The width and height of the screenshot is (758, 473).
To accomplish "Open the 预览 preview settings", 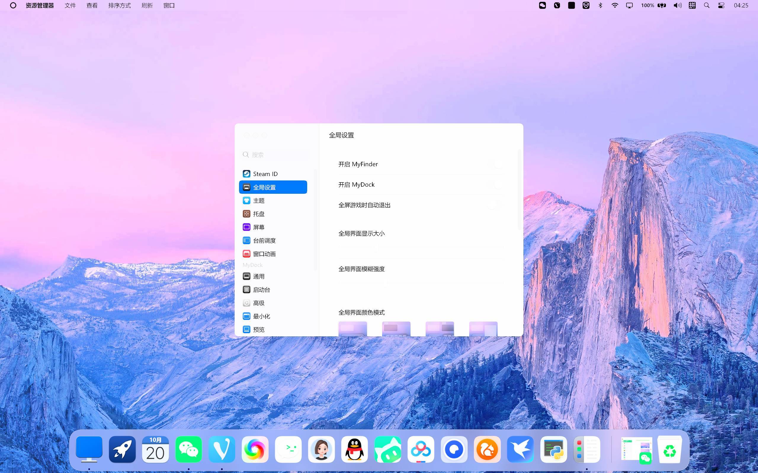I will coord(273,330).
